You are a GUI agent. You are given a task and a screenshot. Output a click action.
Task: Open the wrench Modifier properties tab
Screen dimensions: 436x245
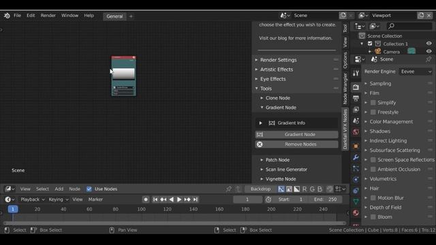click(x=356, y=157)
